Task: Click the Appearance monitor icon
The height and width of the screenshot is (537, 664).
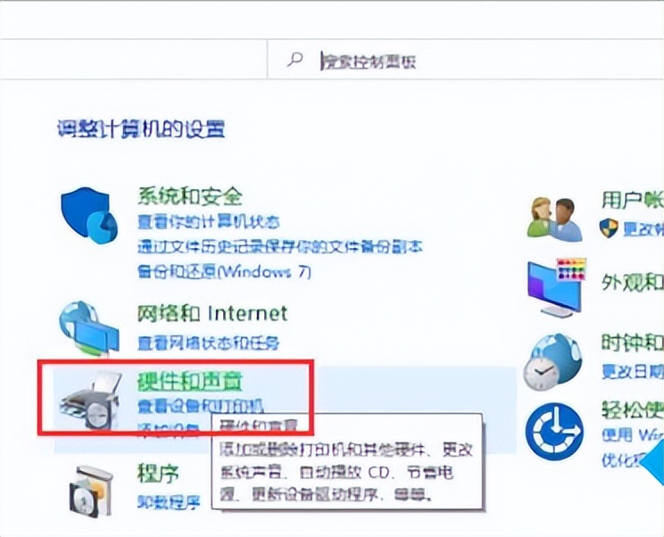Action: [556, 286]
